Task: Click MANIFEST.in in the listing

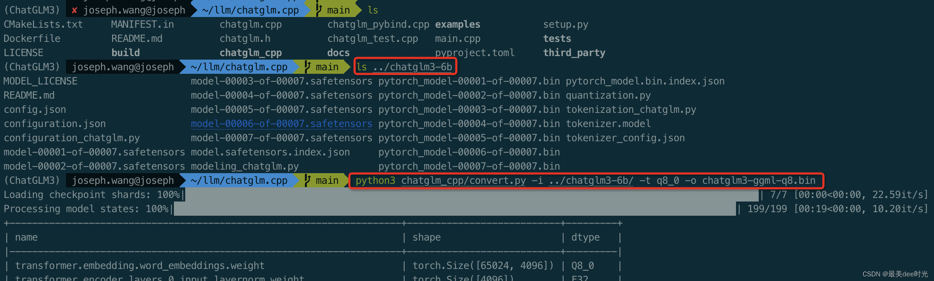Action: click(143, 24)
